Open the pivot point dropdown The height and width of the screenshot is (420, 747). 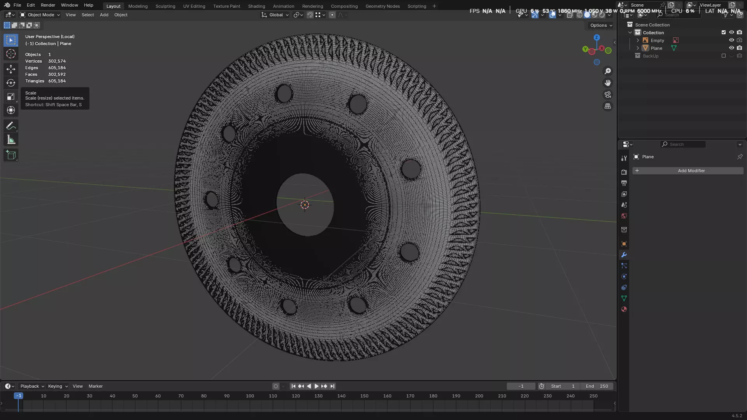coord(298,15)
